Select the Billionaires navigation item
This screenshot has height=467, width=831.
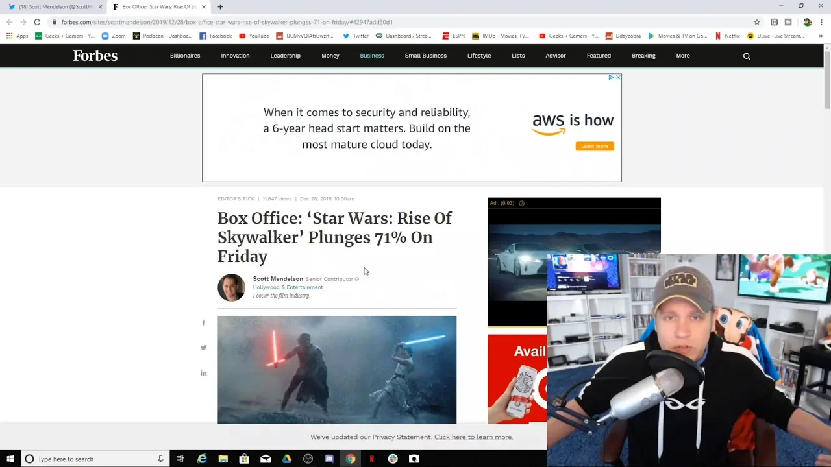tap(185, 56)
